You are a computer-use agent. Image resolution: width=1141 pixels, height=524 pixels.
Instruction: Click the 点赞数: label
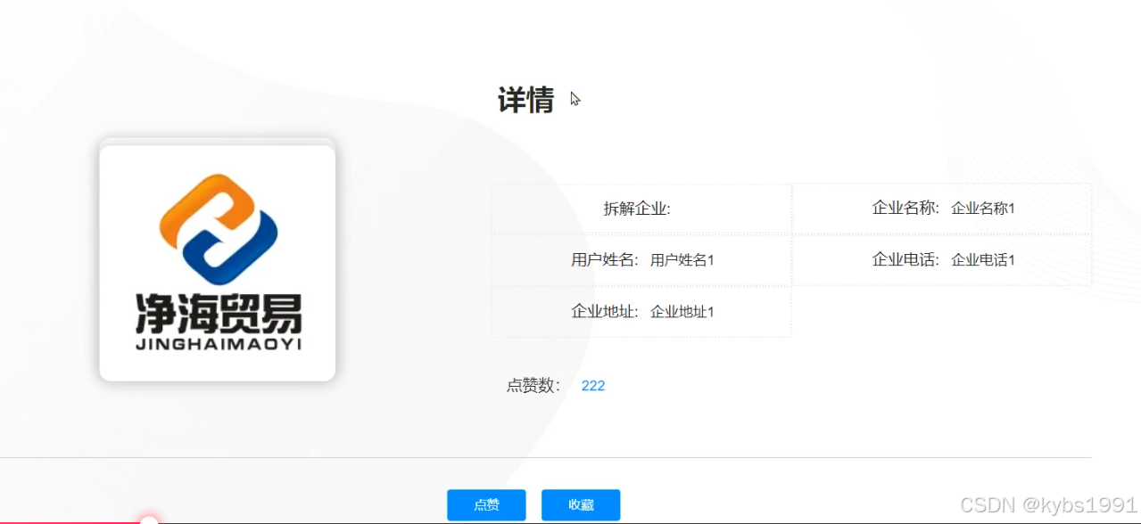[x=533, y=386]
